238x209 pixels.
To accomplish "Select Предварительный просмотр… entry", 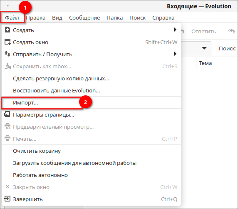I will tap(91, 127).
